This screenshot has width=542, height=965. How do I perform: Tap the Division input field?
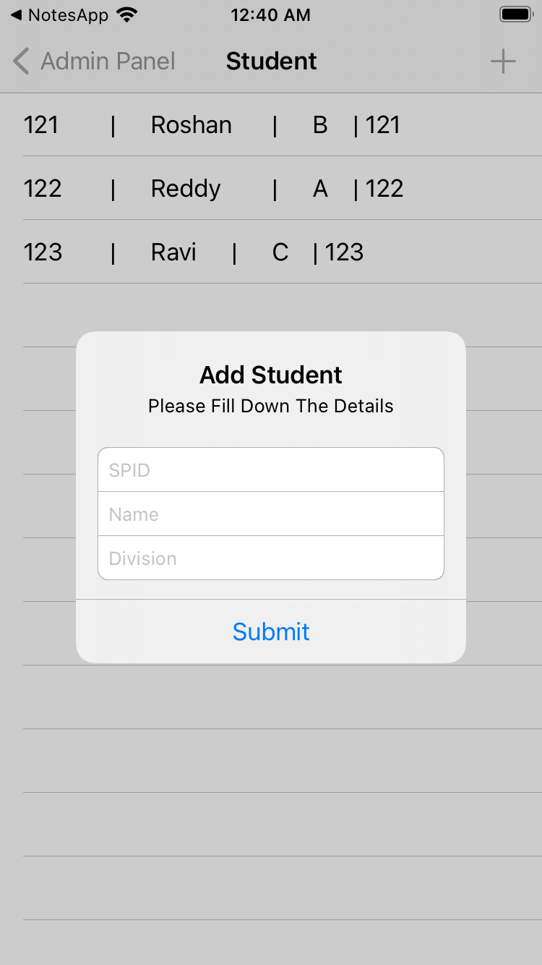[x=271, y=558]
